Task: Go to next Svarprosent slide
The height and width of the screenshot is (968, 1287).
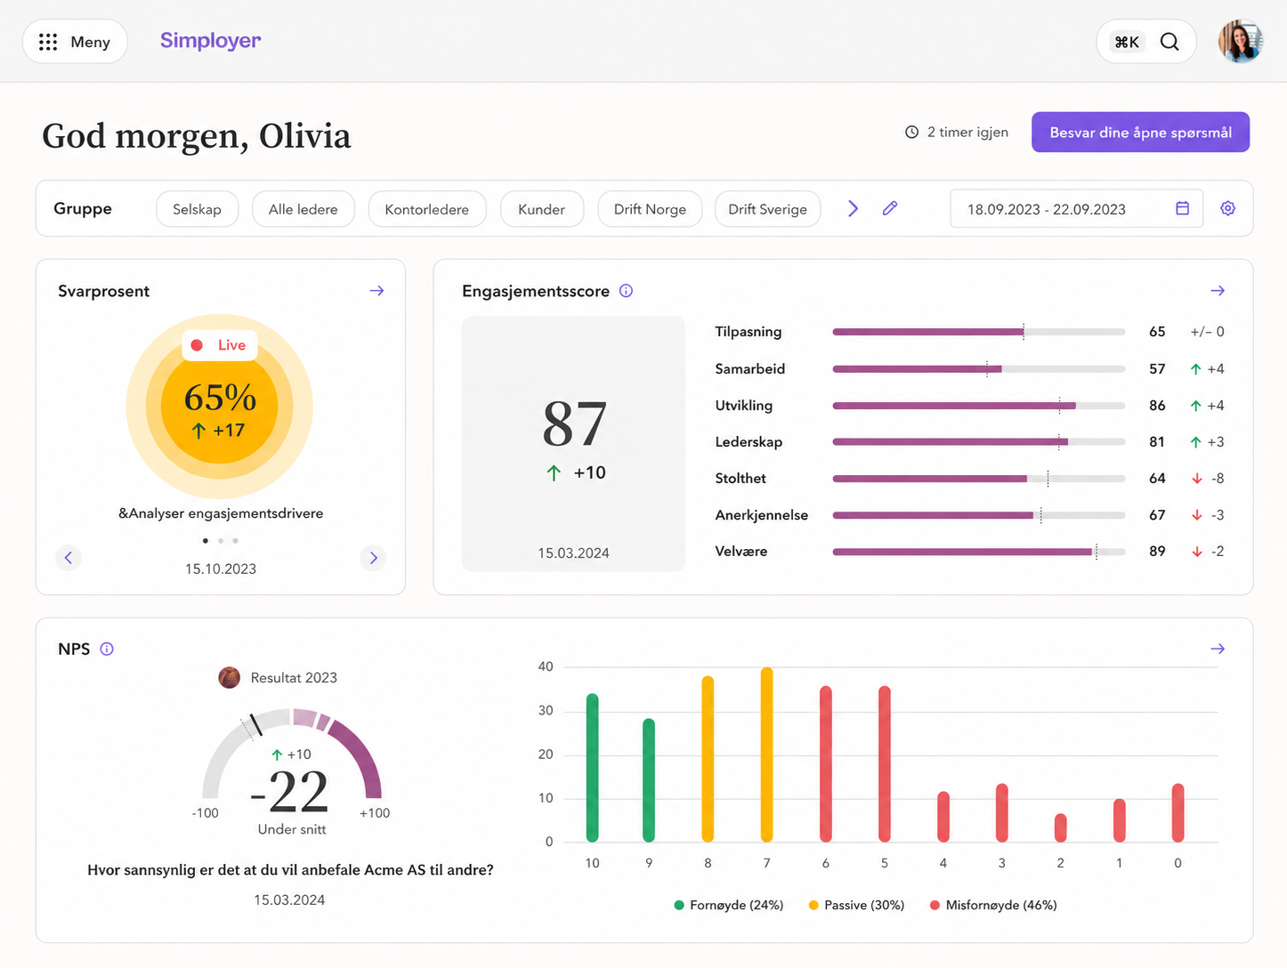Action: 374,558
